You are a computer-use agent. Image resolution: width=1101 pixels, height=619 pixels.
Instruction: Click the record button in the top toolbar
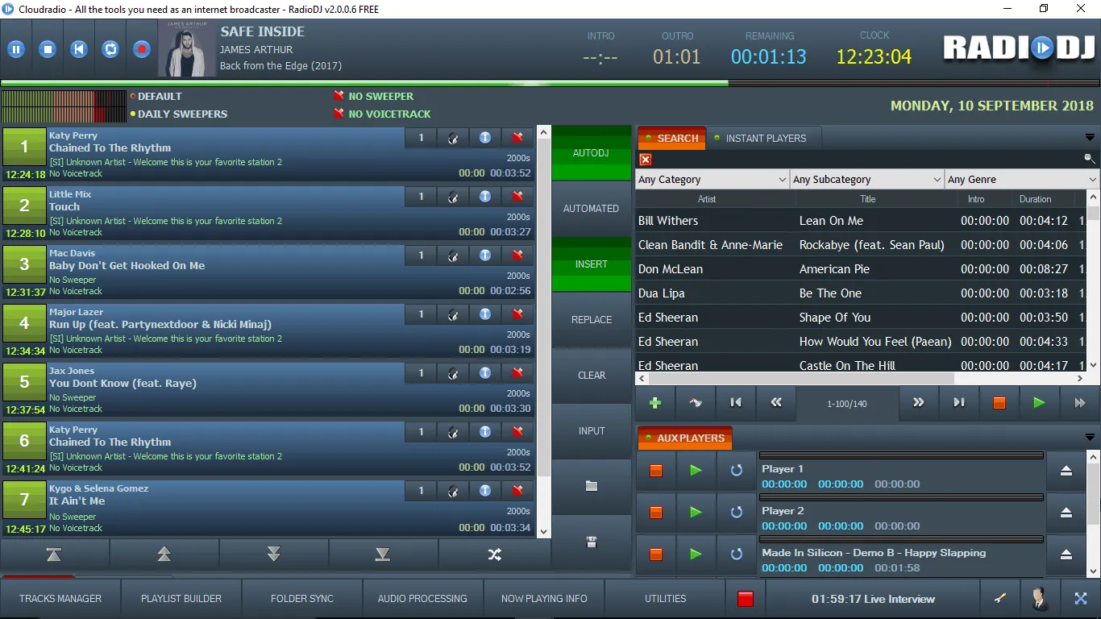click(x=141, y=49)
